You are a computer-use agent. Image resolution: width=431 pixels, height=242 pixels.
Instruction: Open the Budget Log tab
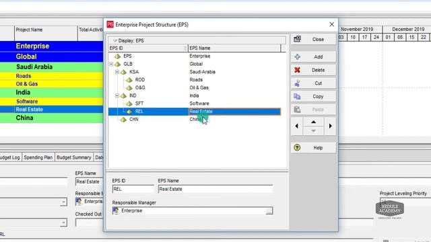[10, 157]
